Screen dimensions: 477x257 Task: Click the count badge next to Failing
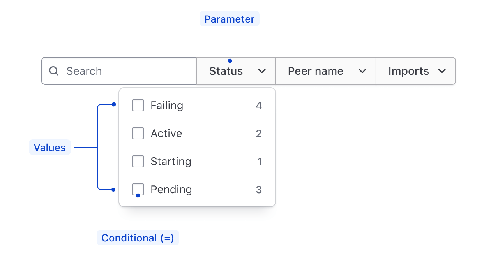tap(259, 105)
